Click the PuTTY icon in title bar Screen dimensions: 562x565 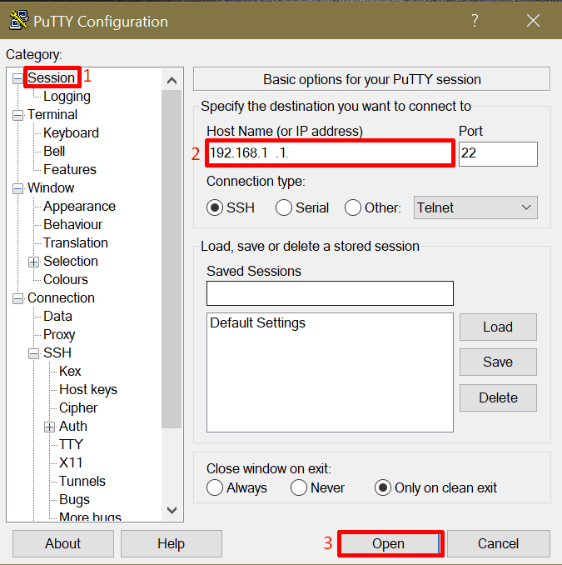tap(18, 20)
